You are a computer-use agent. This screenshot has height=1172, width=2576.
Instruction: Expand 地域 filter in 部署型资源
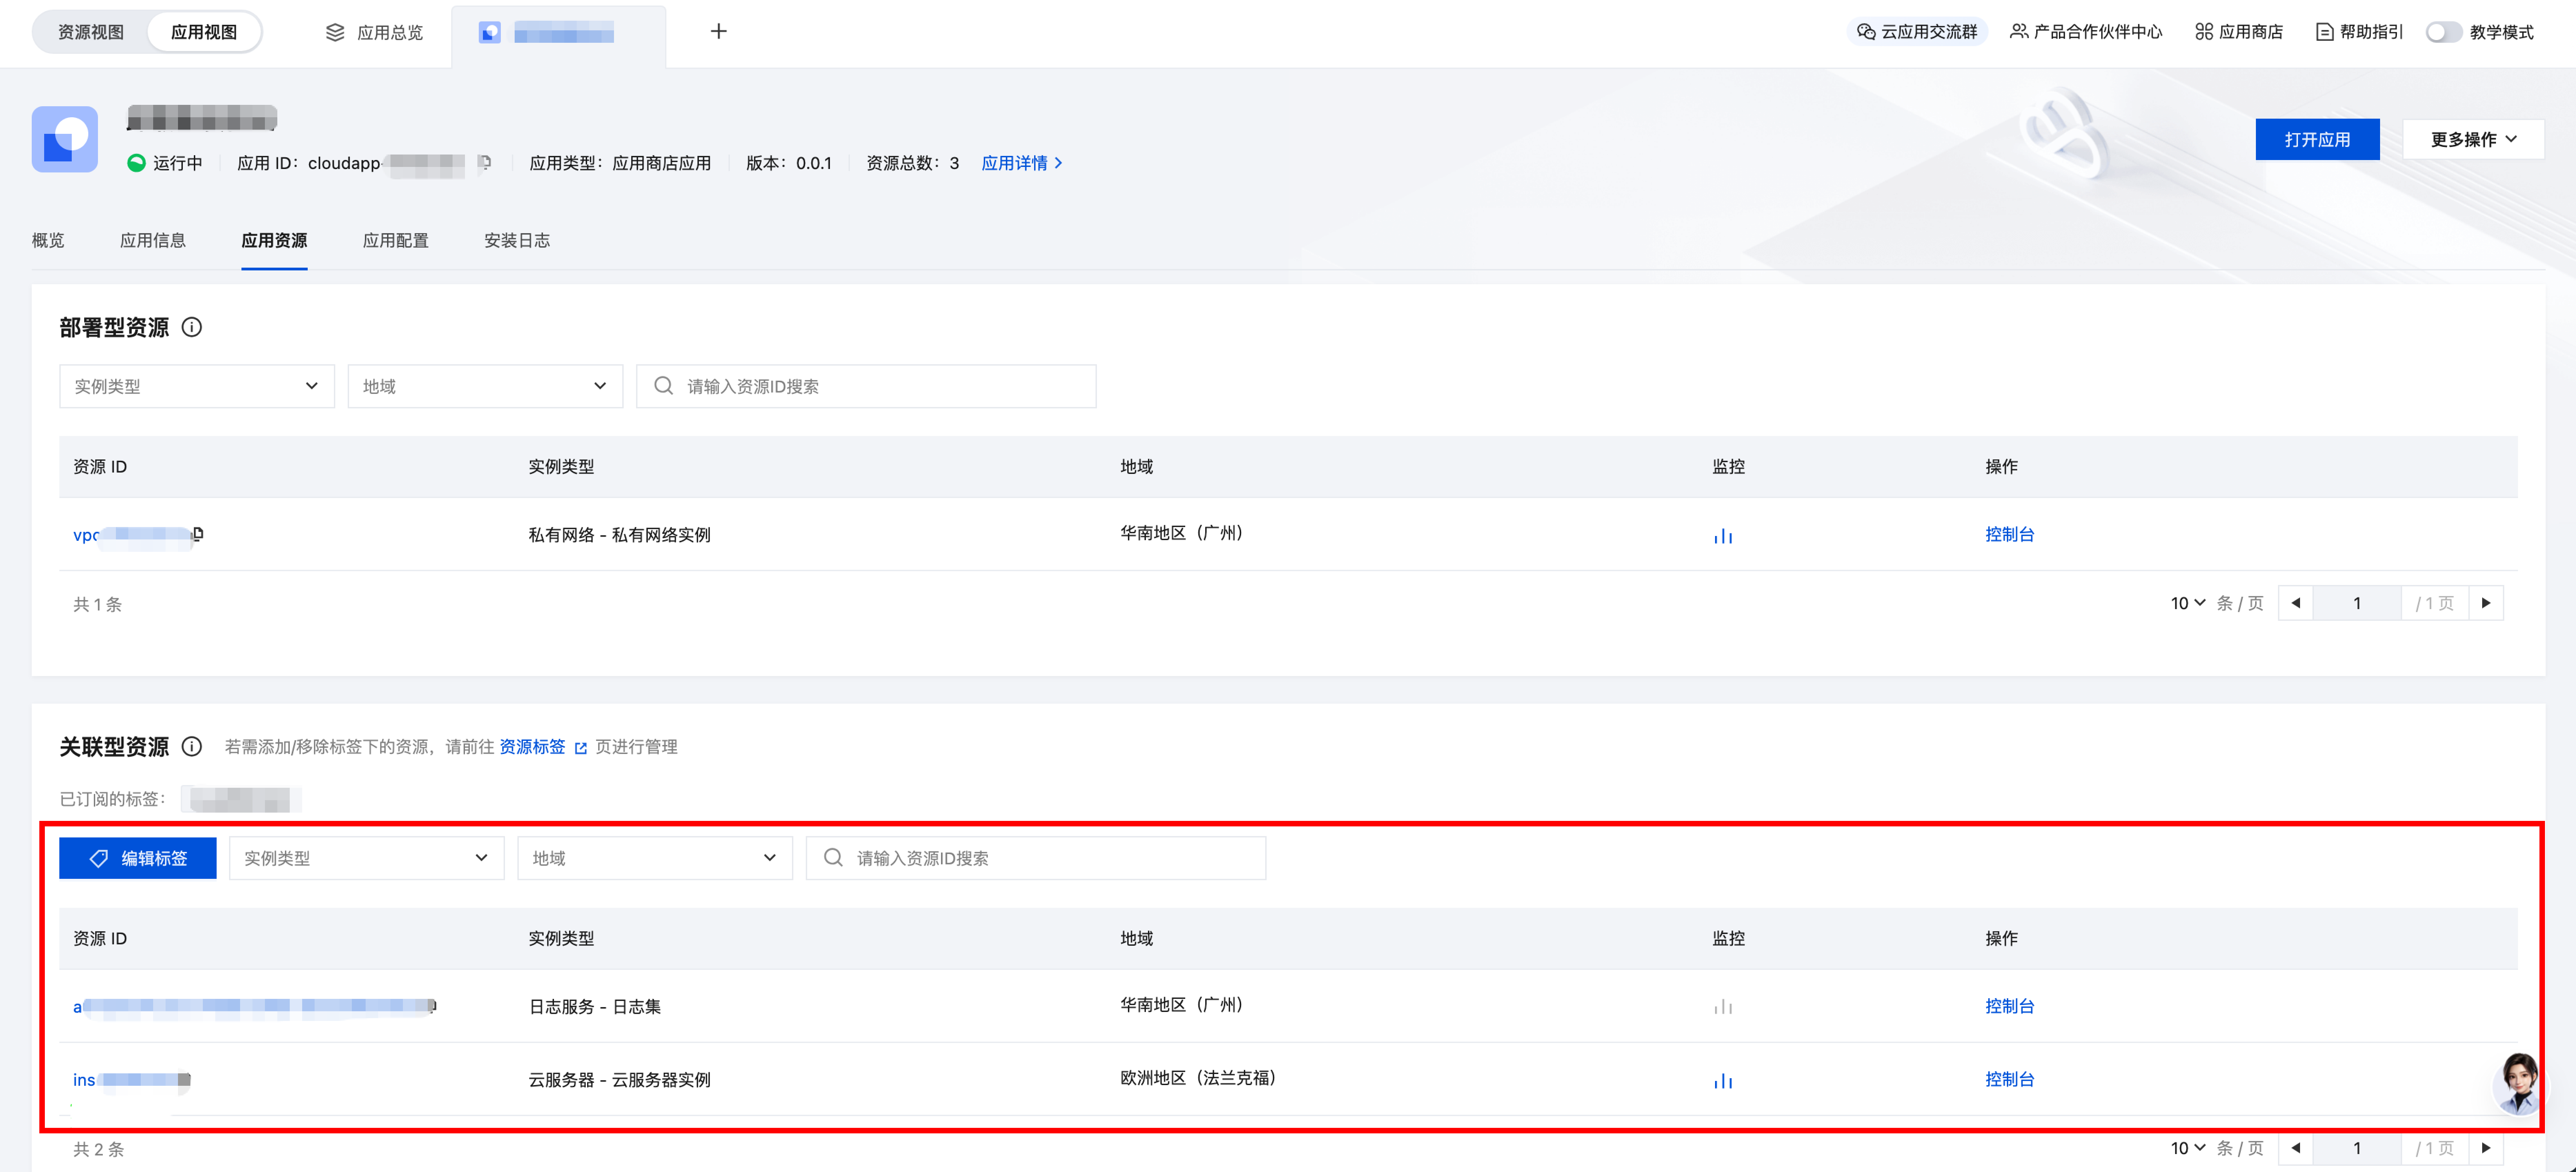coord(485,386)
